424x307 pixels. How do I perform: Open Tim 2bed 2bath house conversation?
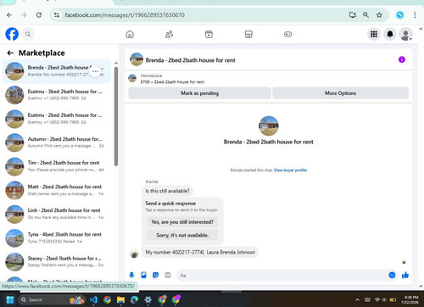pos(57,166)
